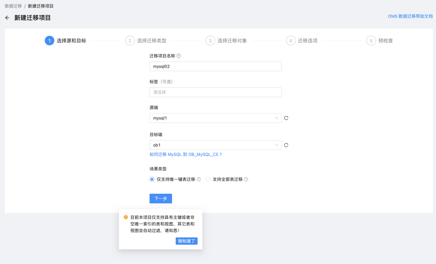436x264 pixels.
Task: Go to 迁移选项 step label
Action: (308, 41)
